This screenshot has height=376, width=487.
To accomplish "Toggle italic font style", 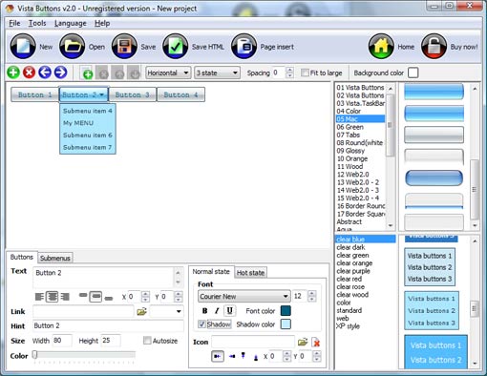I will (x=217, y=310).
